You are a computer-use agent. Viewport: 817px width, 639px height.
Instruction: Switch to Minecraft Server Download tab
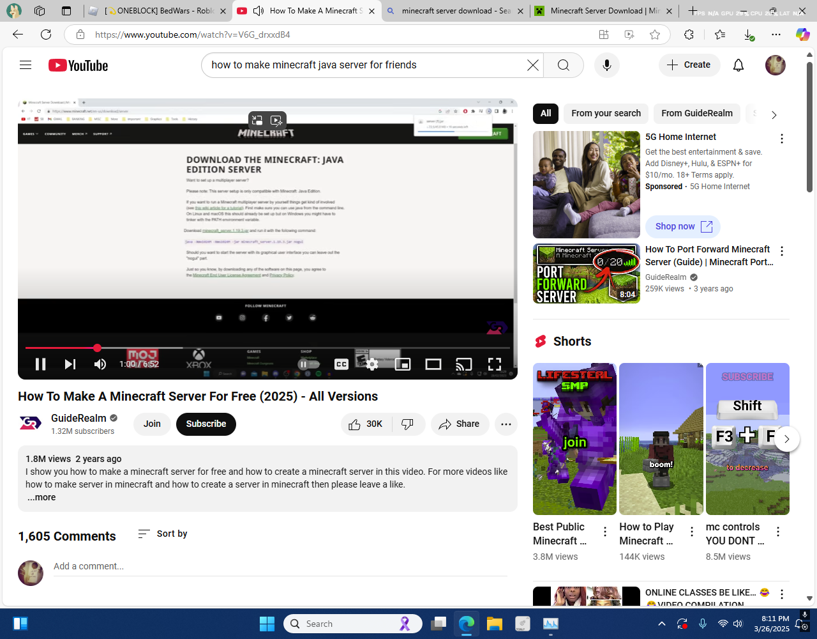click(x=604, y=11)
